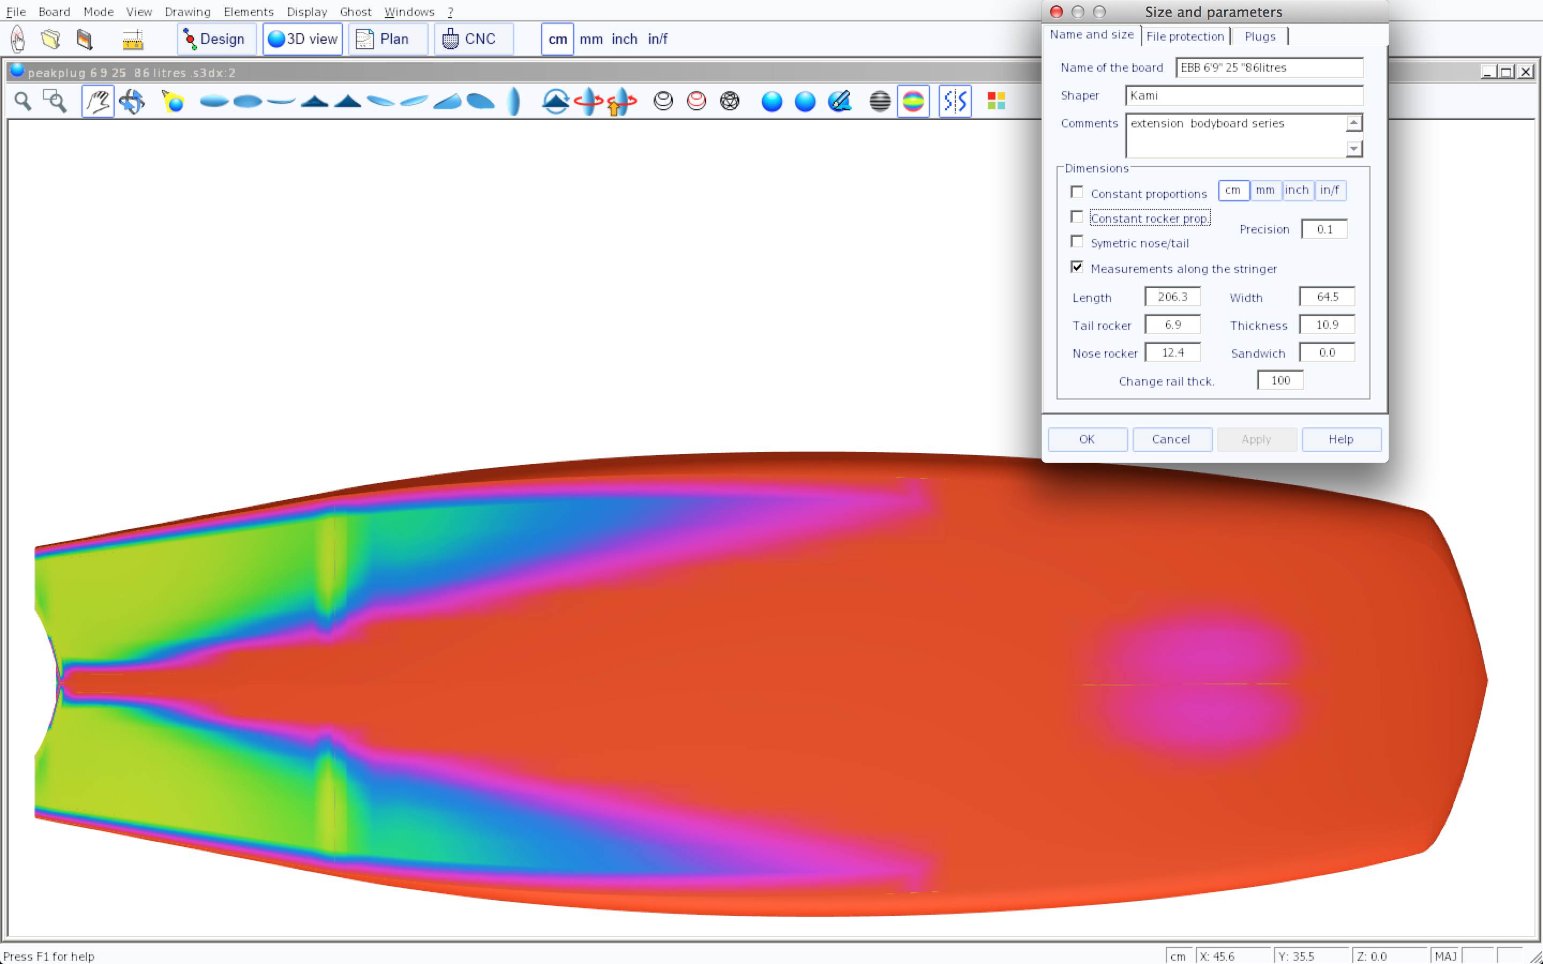Screen dimensions: 1543x964
Task: Click the Cancel button
Action: (1171, 439)
